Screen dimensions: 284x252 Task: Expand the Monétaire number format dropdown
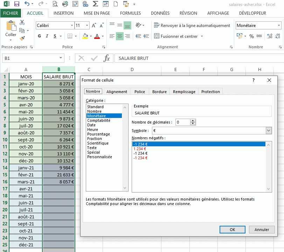click(x=279, y=26)
